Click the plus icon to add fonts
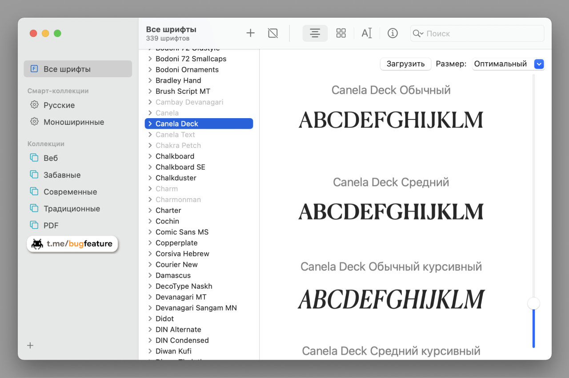 click(251, 33)
